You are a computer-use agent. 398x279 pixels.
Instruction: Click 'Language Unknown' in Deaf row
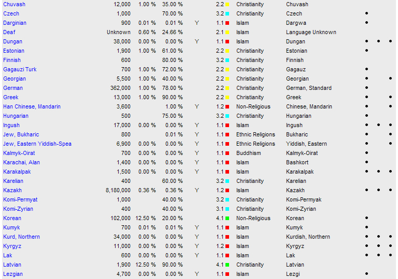(x=311, y=32)
